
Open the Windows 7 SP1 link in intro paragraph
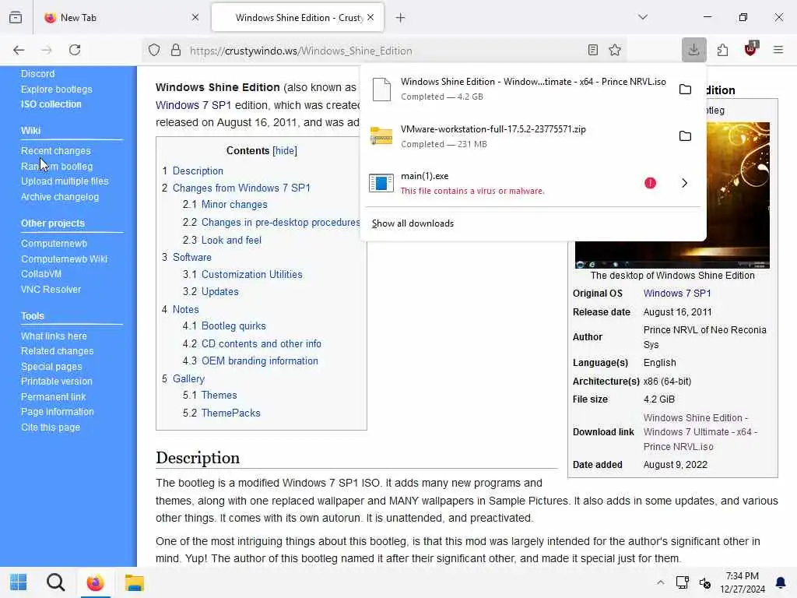(x=193, y=105)
